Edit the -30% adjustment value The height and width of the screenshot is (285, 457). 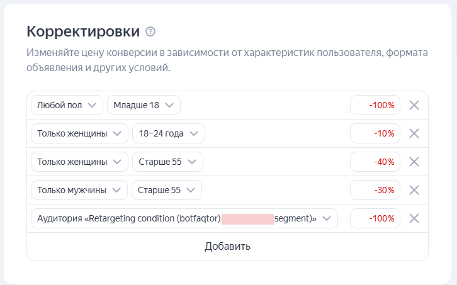[375, 190]
